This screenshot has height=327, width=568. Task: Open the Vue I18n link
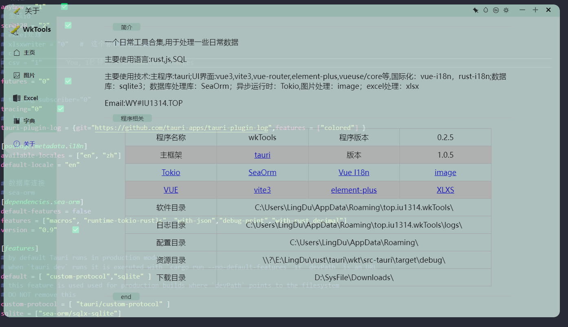354,173
